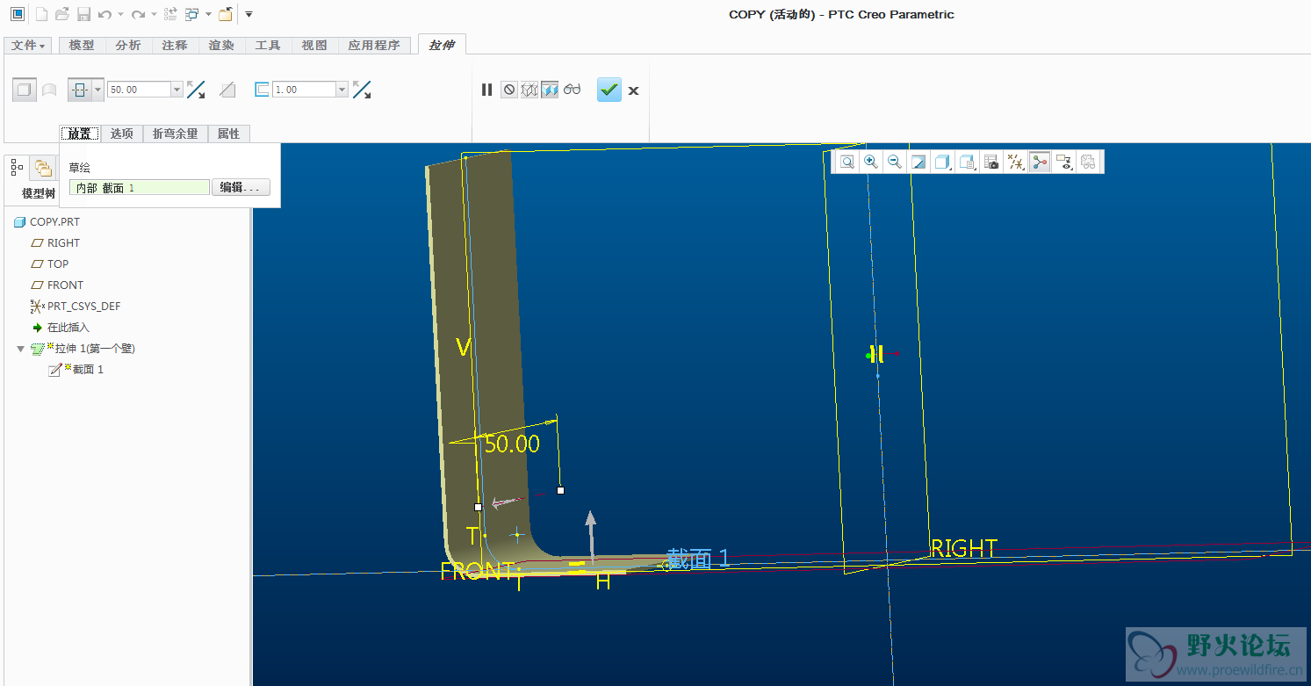Open the 折弯余量 bend allowance tab
1311x686 pixels.
[x=175, y=134]
